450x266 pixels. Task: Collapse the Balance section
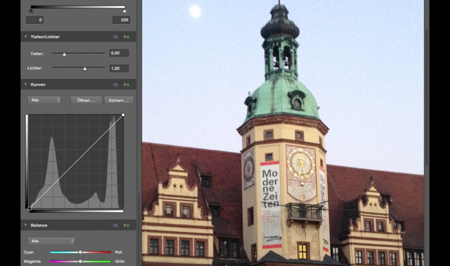coord(25,225)
